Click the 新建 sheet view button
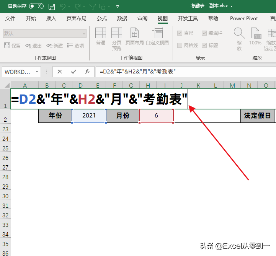The image size is (276, 256). [x=55, y=46]
